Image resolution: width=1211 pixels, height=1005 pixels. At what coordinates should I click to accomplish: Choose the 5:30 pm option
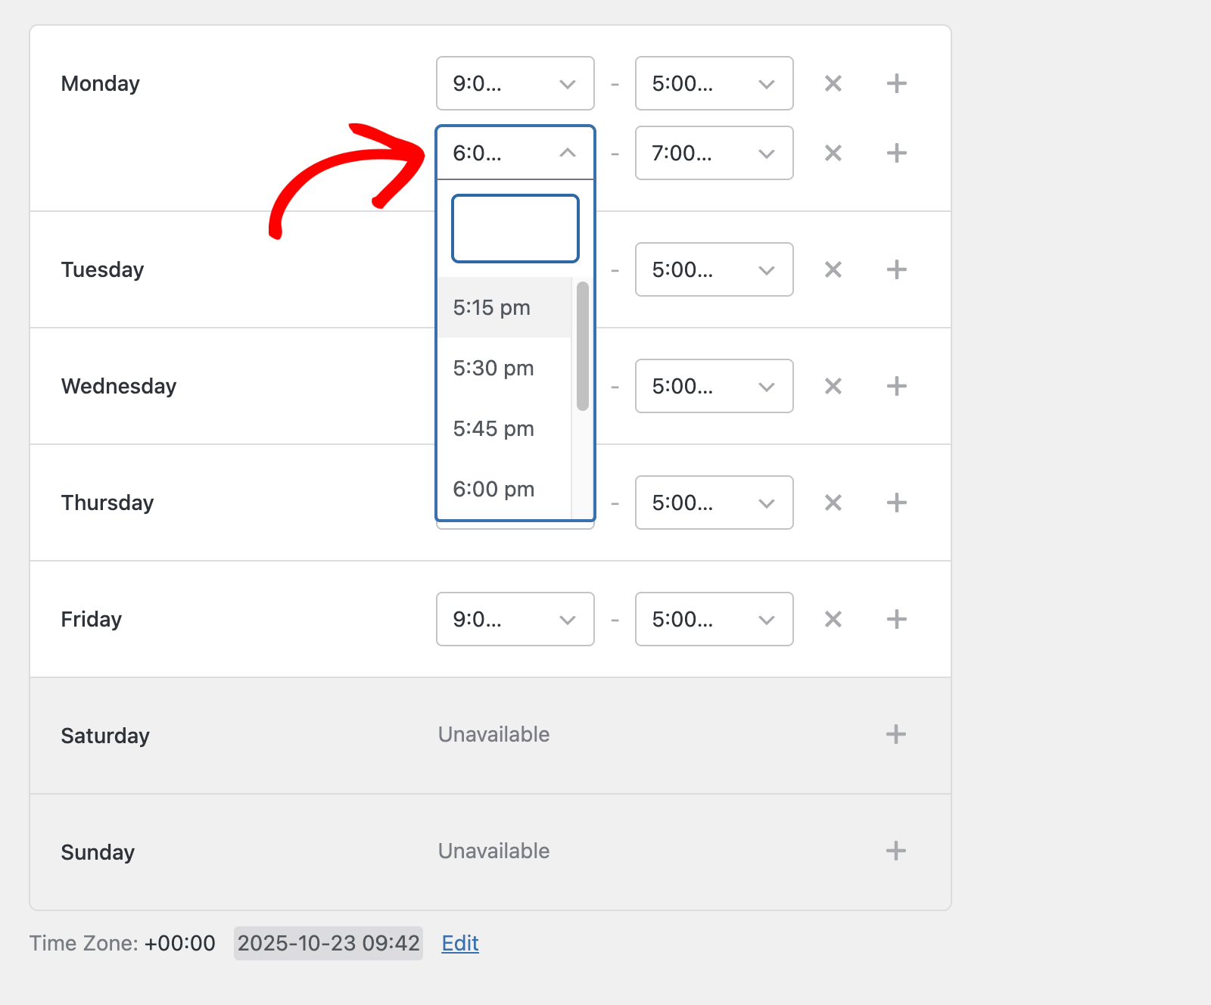coord(493,369)
